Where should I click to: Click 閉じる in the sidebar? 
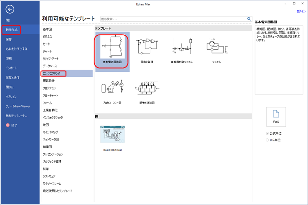(9, 87)
